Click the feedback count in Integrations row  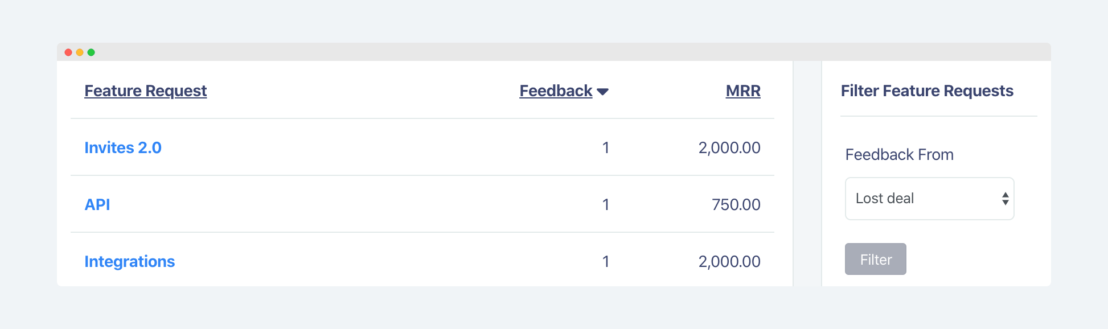(x=606, y=261)
